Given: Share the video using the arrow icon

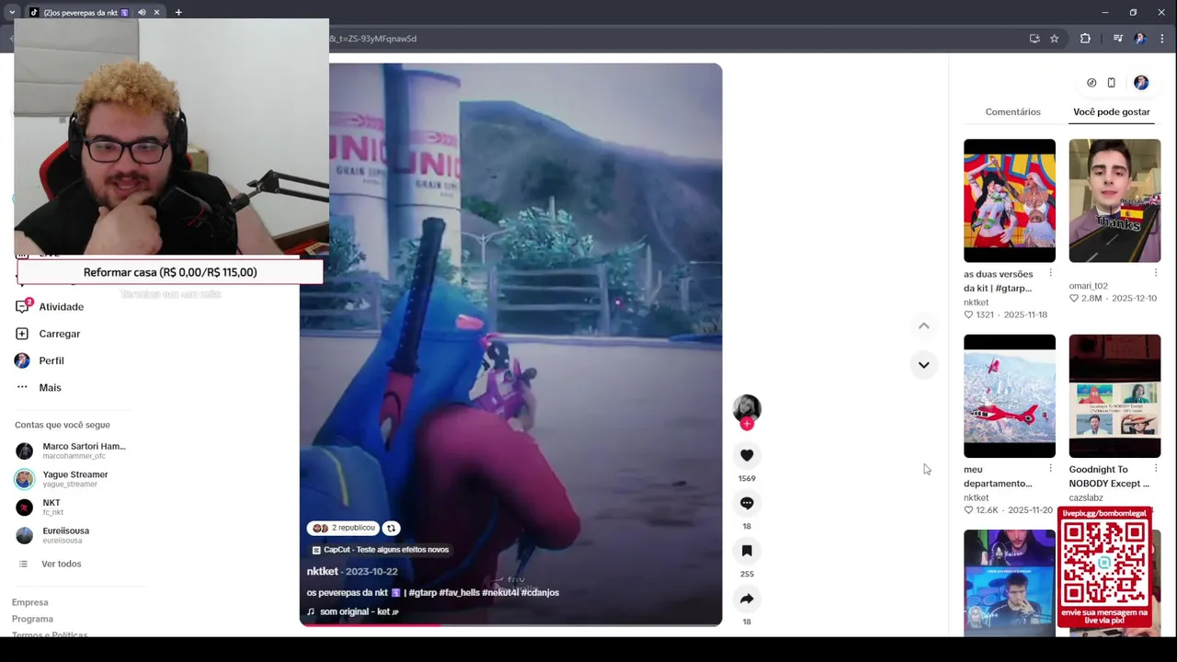Looking at the screenshot, I should pyautogui.click(x=747, y=599).
